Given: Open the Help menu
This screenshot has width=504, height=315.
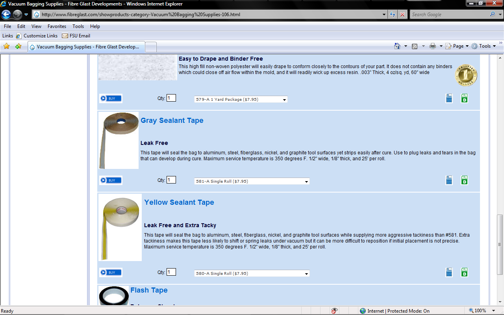Looking at the screenshot, I should tap(95, 26).
